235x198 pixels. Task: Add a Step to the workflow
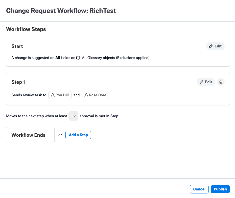click(78, 135)
